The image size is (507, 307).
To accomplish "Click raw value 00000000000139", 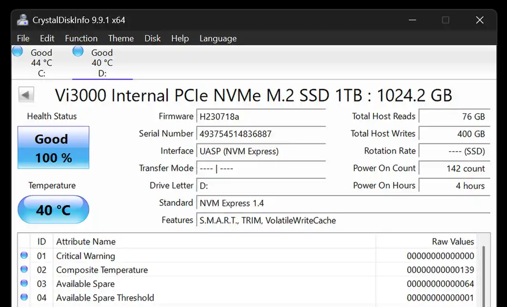I will [x=440, y=270].
